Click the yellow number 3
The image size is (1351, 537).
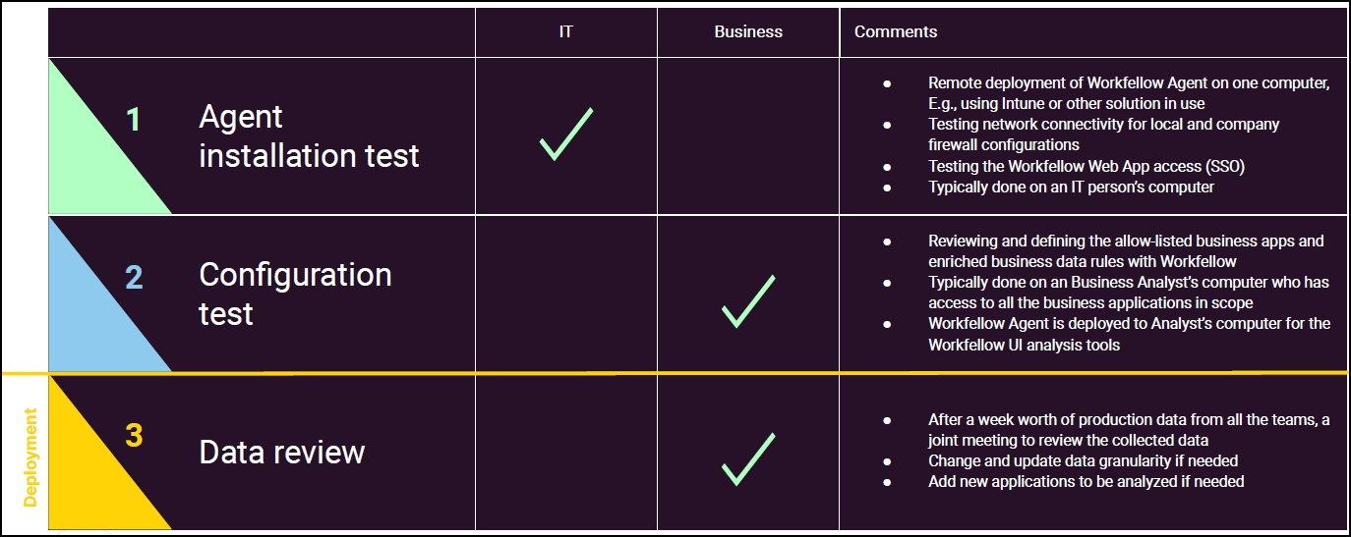[134, 435]
